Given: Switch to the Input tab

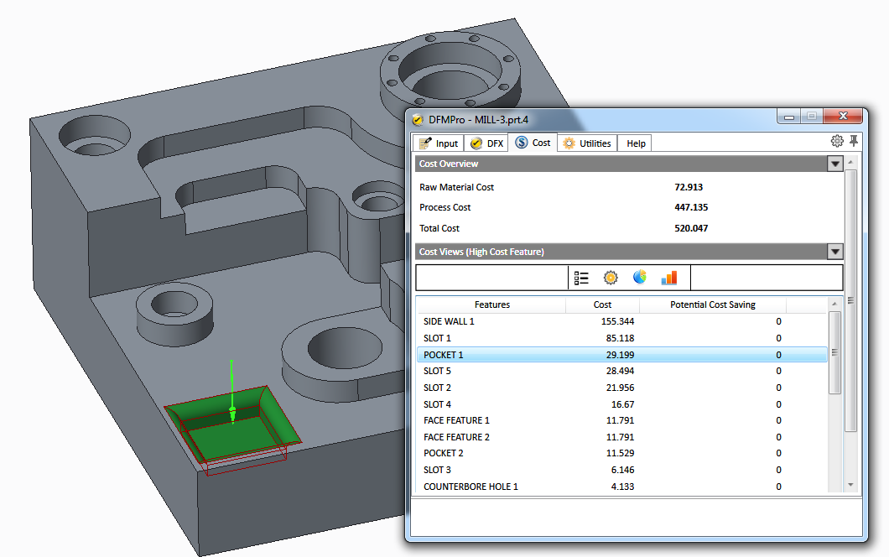Looking at the screenshot, I should [x=439, y=143].
